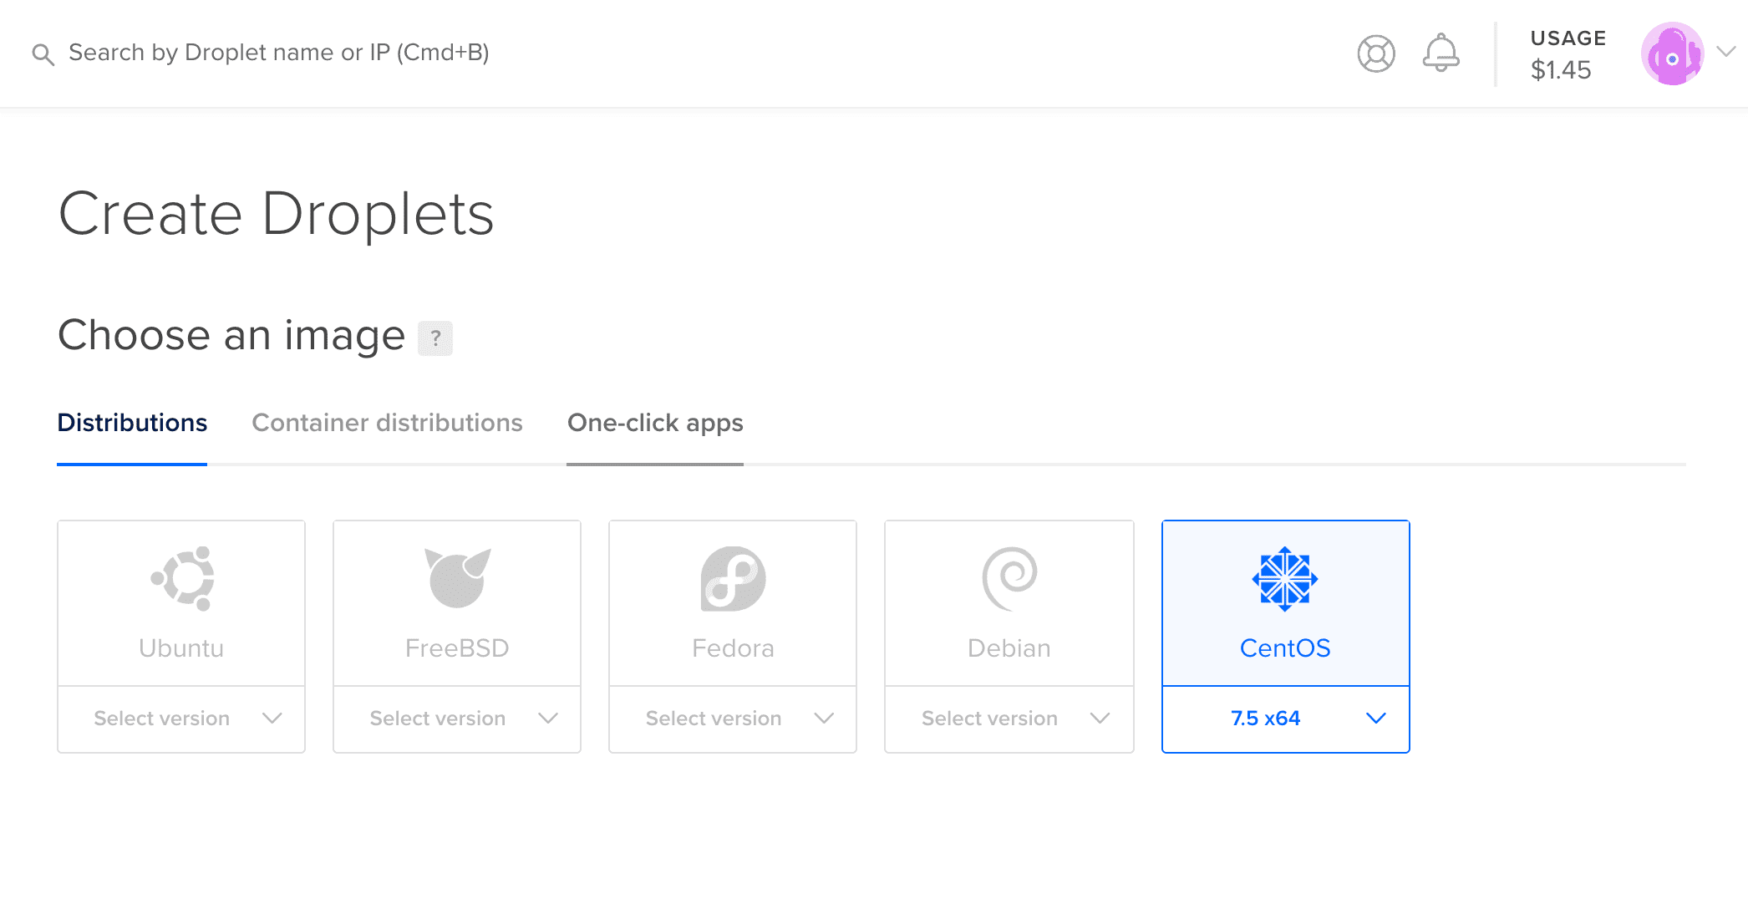This screenshot has width=1748, height=904.
Task: Open Debian Select version dropdown
Action: click(x=1009, y=719)
